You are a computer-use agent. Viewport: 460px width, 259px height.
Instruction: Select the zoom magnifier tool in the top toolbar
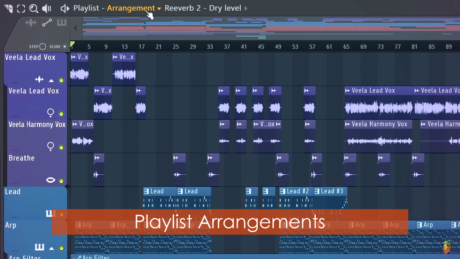click(x=33, y=8)
